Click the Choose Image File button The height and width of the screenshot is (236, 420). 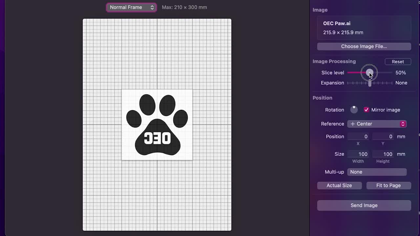point(364,46)
